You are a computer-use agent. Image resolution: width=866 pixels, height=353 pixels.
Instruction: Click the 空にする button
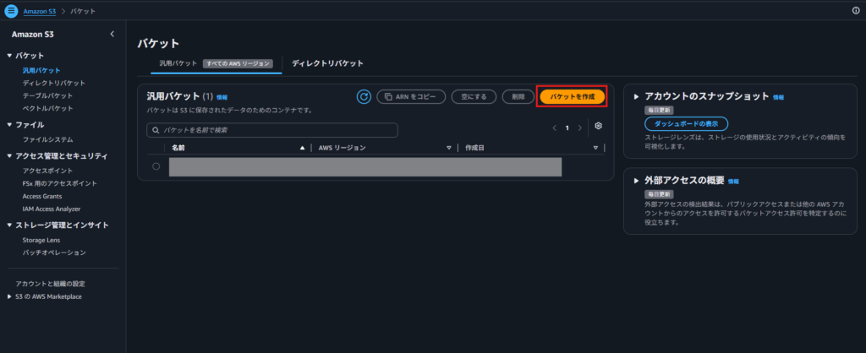point(474,96)
